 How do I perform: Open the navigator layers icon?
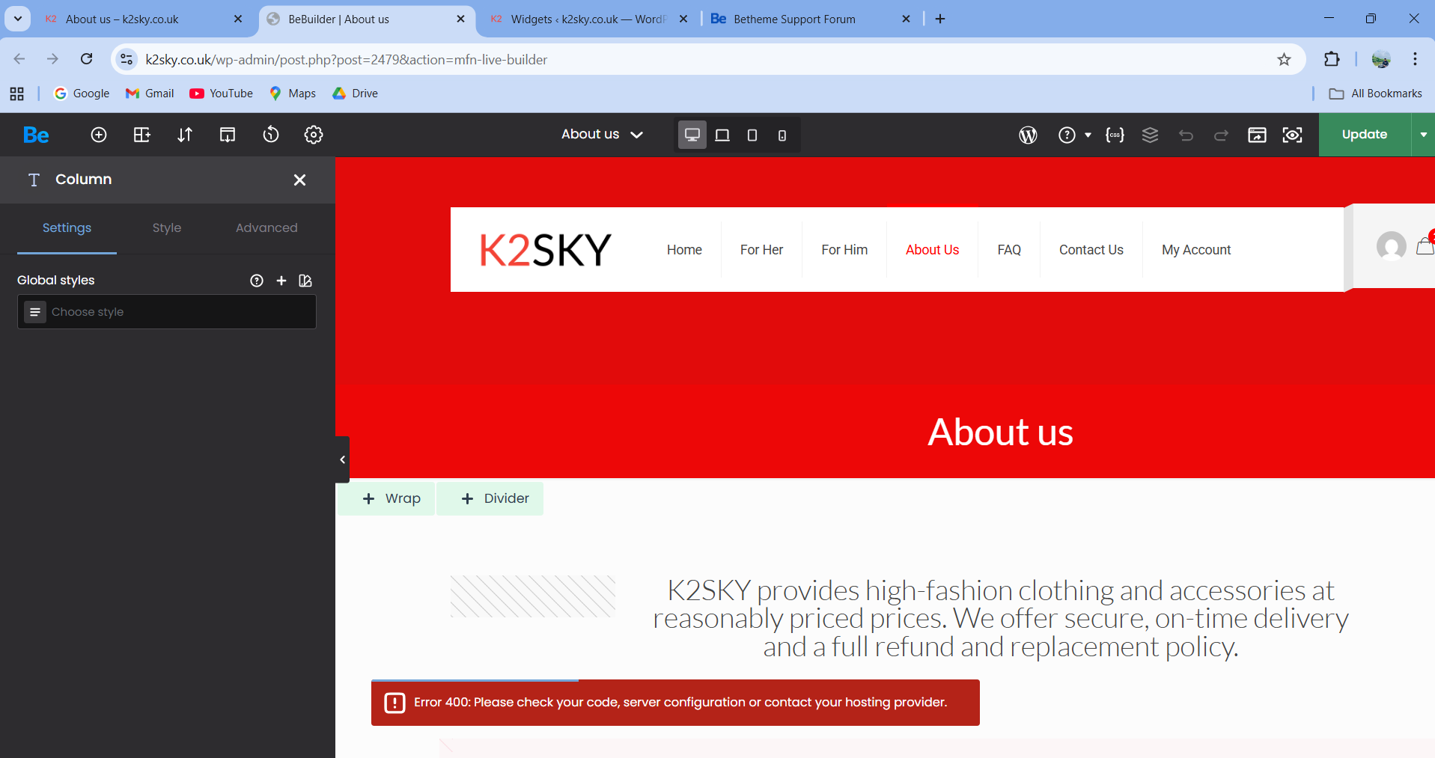coord(1151,135)
